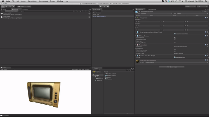Image resolution: width=209 pixels, height=117 pixels.
Task: Toggle the Animate Physics checkbox
Action: (x=175, y=52)
